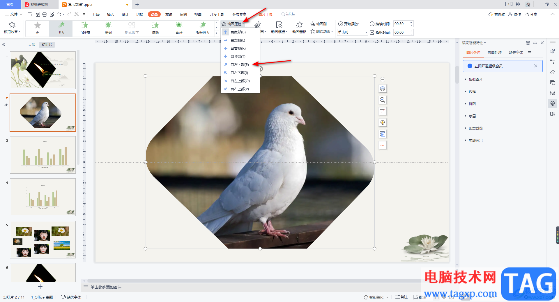The height and width of the screenshot is (302, 559).
Task: Click the zoom magnifier icon beside the picture
Action: click(x=383, y=100)
